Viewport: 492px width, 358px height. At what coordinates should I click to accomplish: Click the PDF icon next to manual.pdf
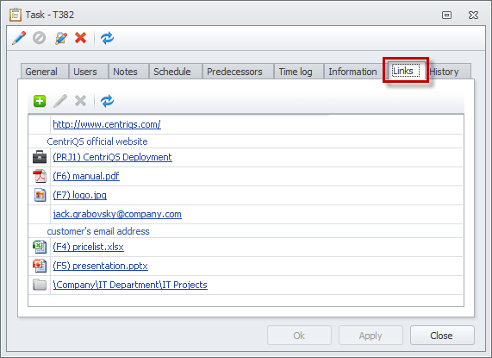tap(40, 176)
